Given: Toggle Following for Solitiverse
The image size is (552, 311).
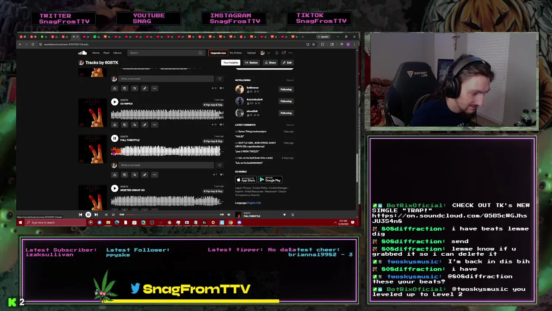Looking at the screenshot, I should click(x=286, y=89).
